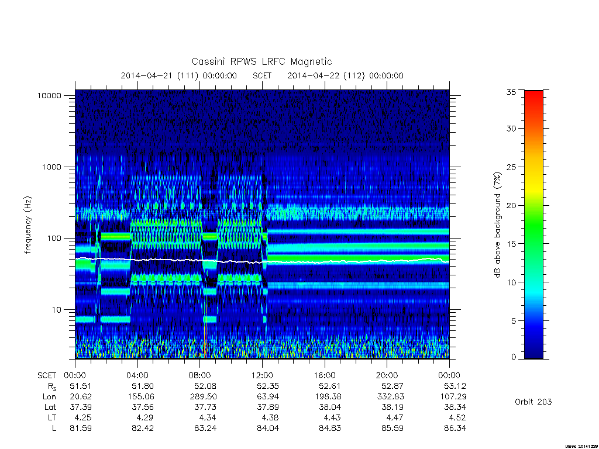Click the Rs value 51.51
This screenshot has height=449, width=599.
point(81,386)
